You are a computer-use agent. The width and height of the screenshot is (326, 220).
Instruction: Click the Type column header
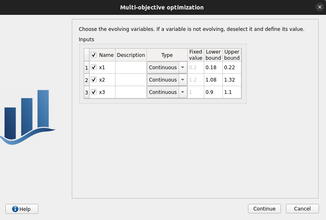pos(167,55)
